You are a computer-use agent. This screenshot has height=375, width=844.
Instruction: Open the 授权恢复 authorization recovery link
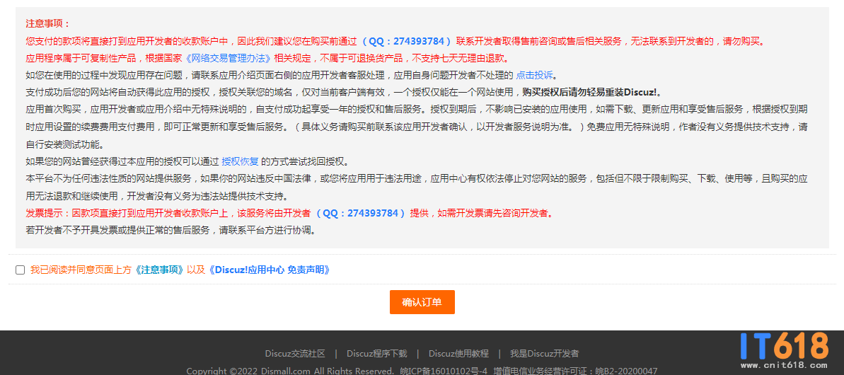click(240, 161)
